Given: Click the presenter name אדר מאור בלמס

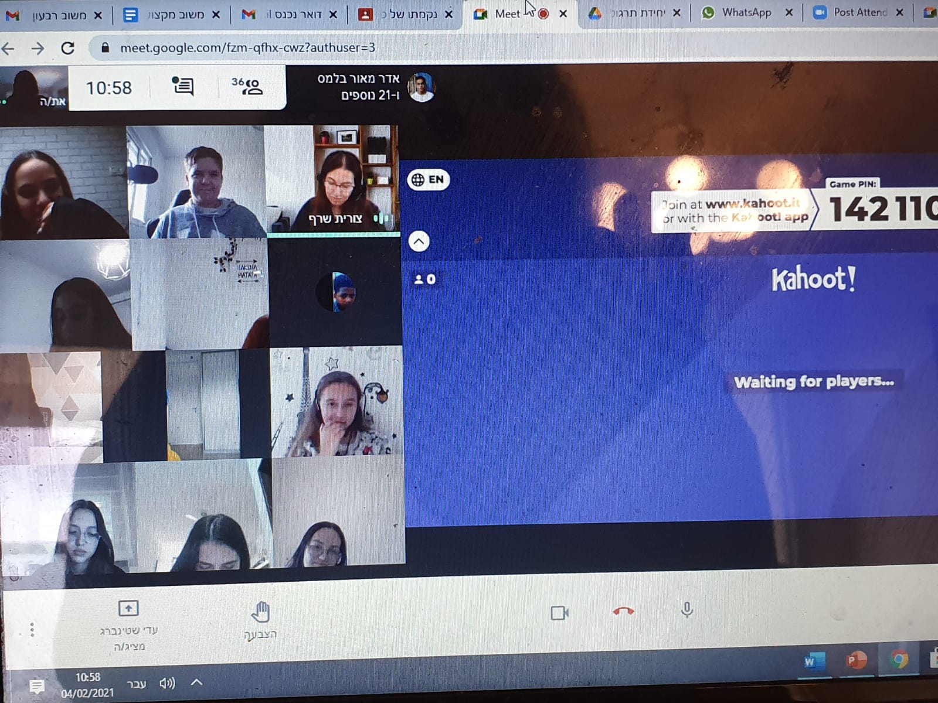Looking at the screenshot, I should click(x=358, y=79).
